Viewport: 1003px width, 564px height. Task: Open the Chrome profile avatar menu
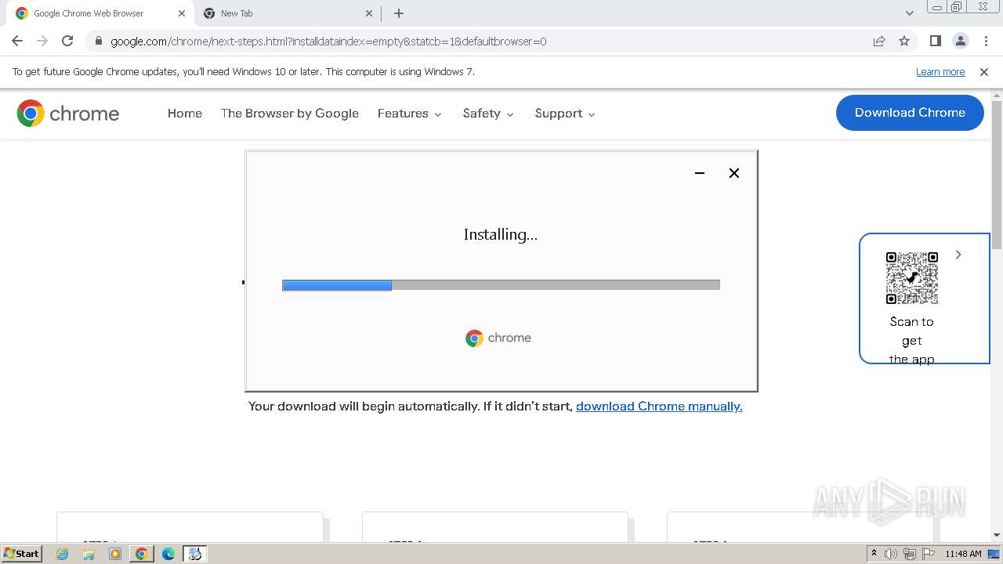tap(961, 41)
